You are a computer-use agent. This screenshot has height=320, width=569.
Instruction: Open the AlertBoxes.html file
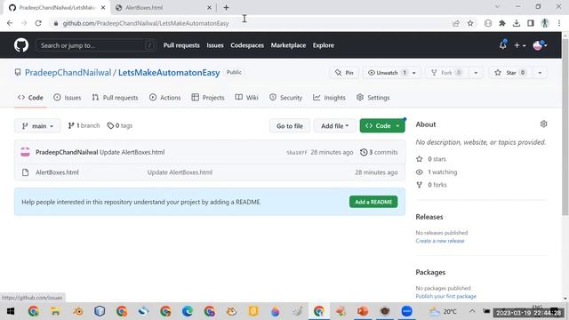(57, 172)
